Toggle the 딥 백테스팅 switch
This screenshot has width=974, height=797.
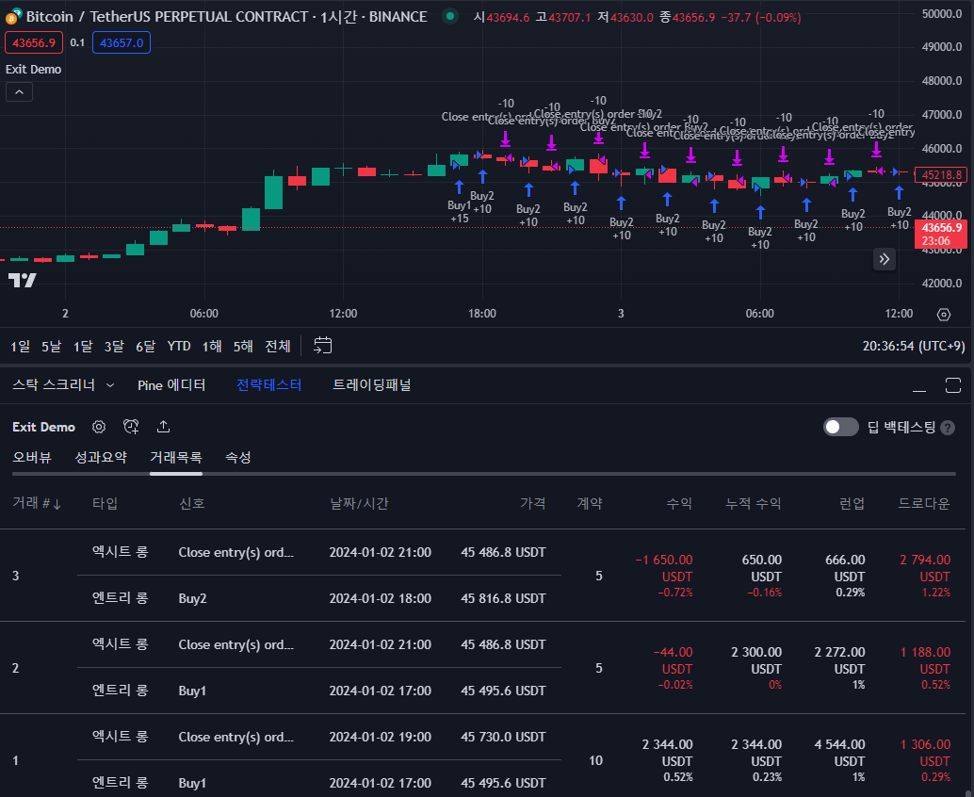(x=840, y=427)
